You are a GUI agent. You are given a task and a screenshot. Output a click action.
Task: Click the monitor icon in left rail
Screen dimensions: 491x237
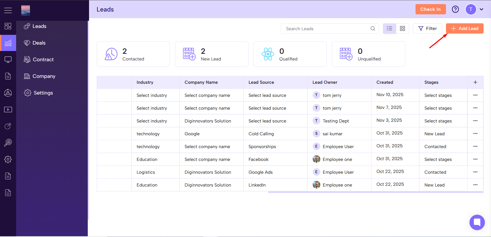click(x=8, y=60)
